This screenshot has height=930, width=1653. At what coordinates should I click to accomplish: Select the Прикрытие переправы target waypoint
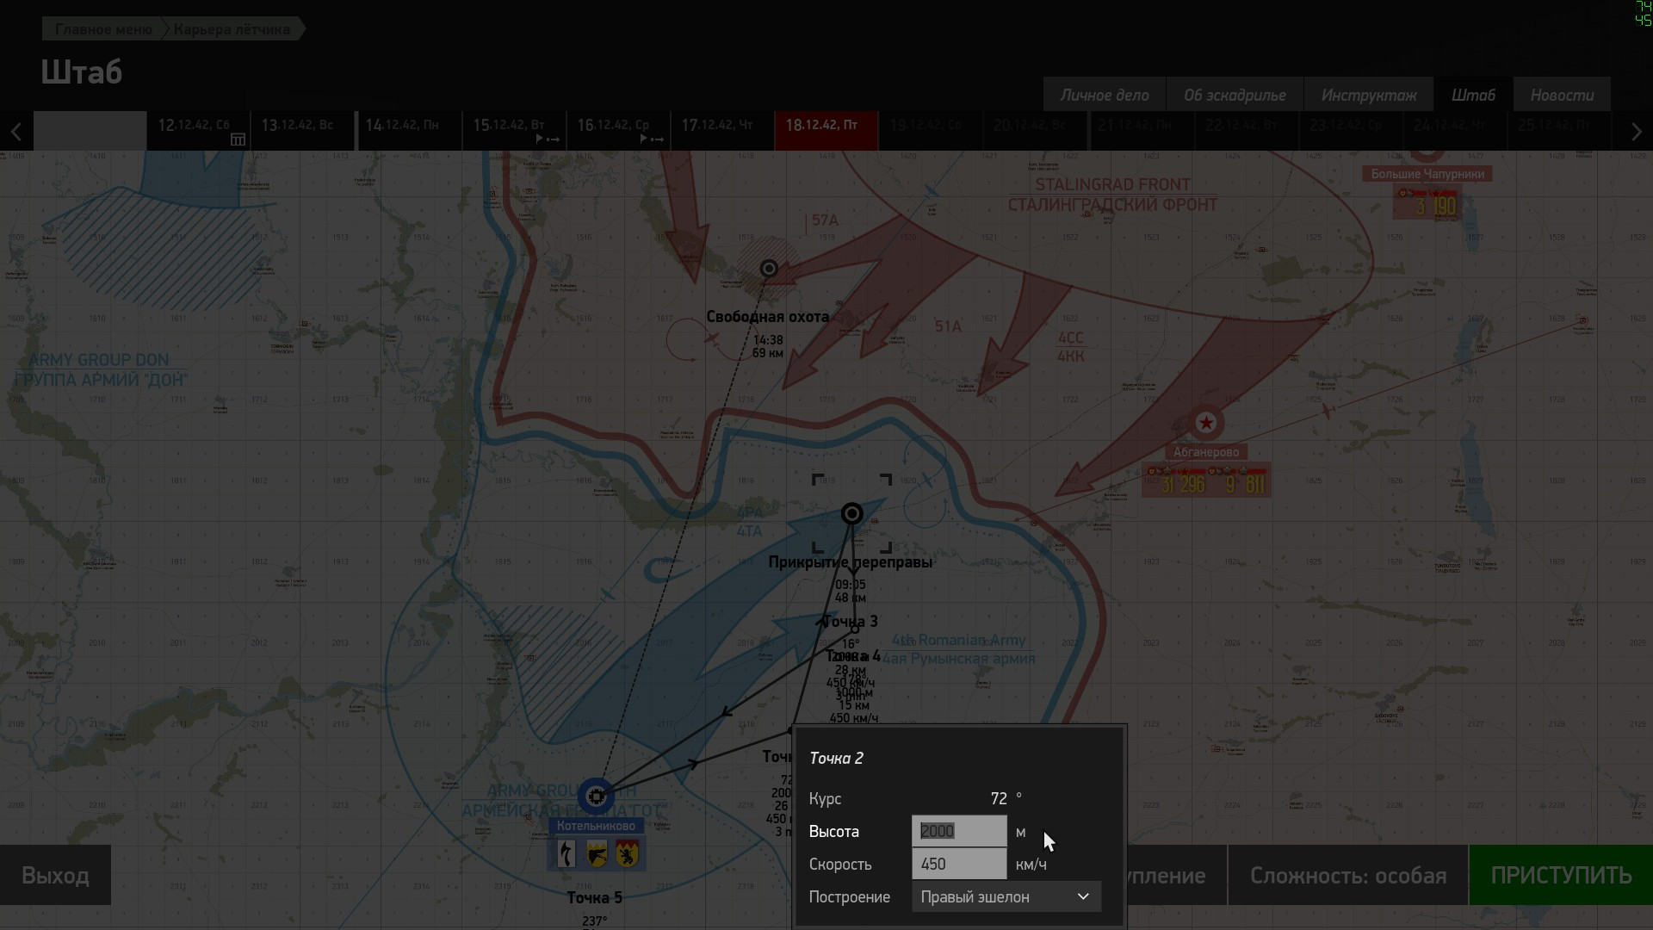[x=851, y=514]
